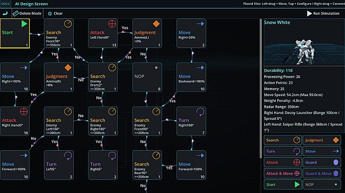The width and height of the screenshot is (345, 193).
Task: Open Search Enemy Right180° tile
Action: pyautogui.click(x=103, y=121)
